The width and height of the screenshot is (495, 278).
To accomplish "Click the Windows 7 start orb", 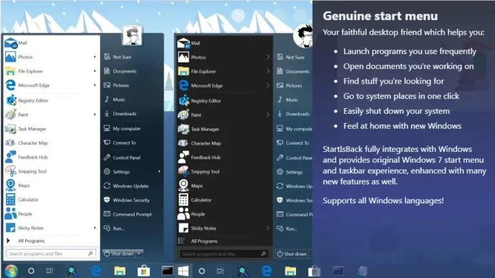I will [x=11, y=271].
